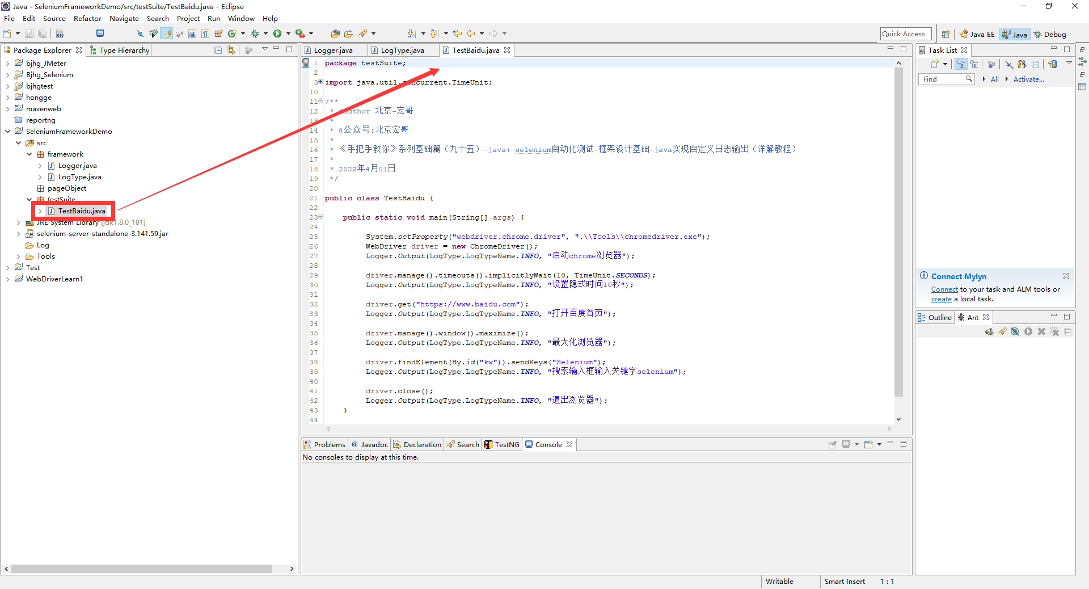Click Display Selected Console monitor icon
The width and height of the screenshot is (1089, 589).
[846, 444]
